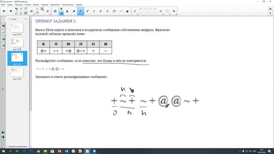This screenshot has width=274, height=154.
Task: Select the calligraphic pen tool
Action: [x=87, y=11]
